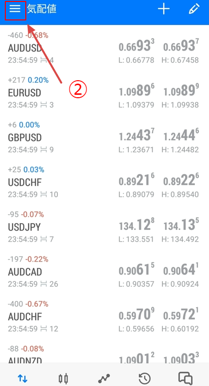Open the trade line-graph tab icon
The image size is (209, 386).
(x=104, y=378)
